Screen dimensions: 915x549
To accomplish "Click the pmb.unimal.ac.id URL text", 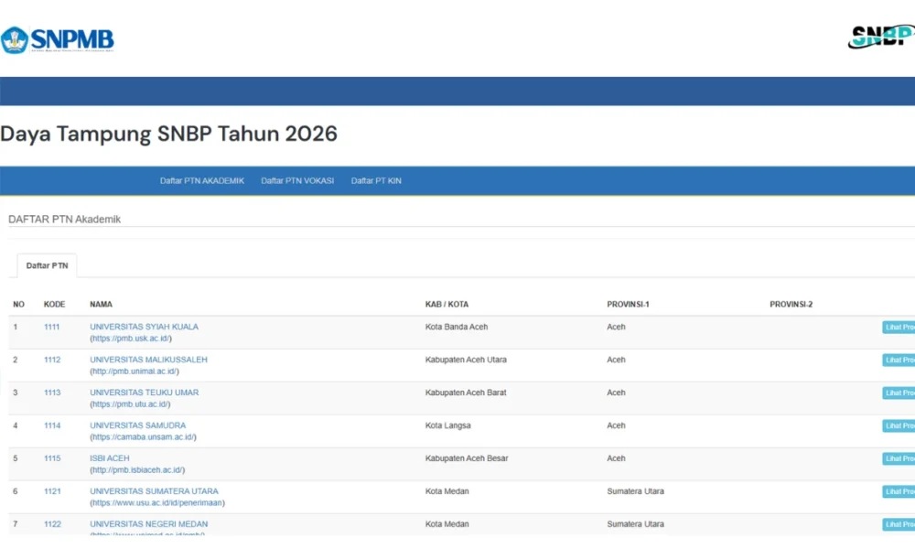I will (135, 371).
